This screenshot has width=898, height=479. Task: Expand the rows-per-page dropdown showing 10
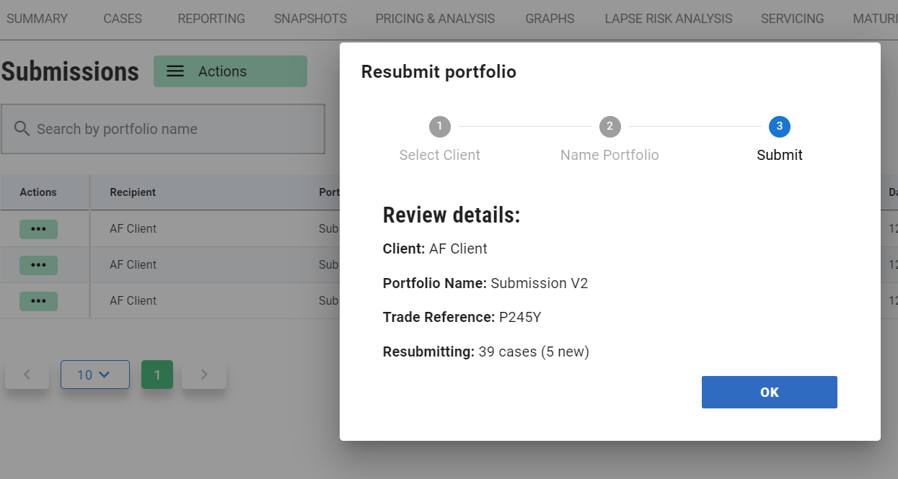click(x=94, y=375)
